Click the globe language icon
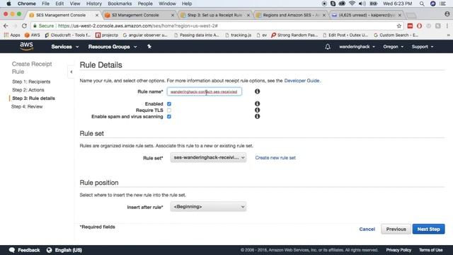453x255 pixels. click(x=49, y=250)
